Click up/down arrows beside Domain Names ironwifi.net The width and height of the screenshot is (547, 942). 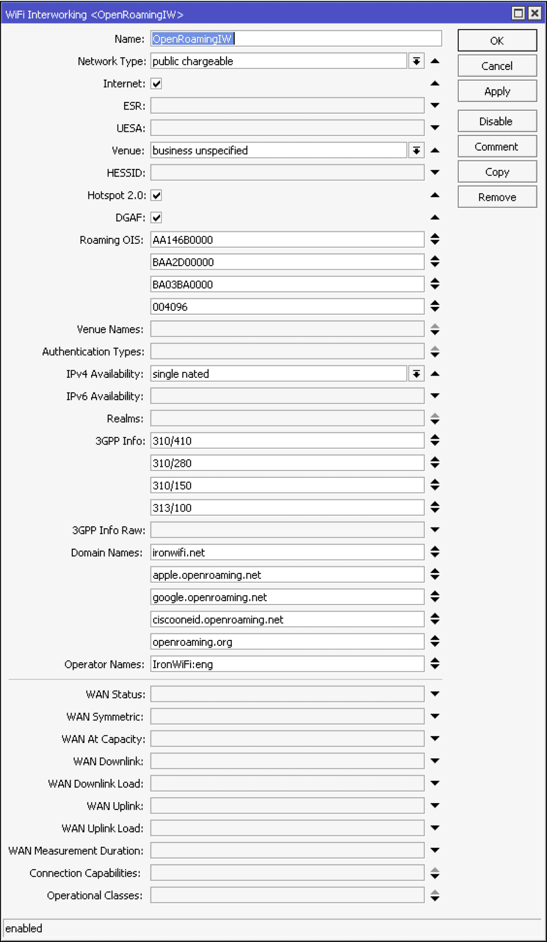tap(435, 552)
